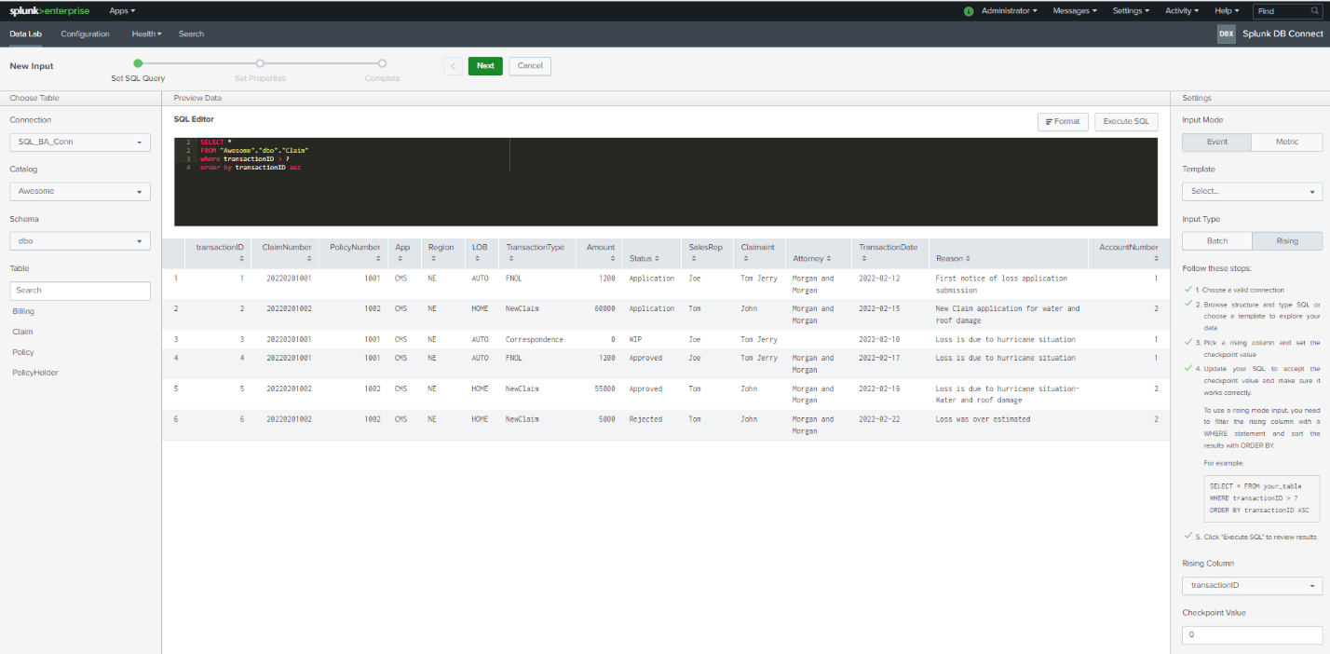Click the Format button
Viewport: 1330px width, 654px height.
point(1063,121)
